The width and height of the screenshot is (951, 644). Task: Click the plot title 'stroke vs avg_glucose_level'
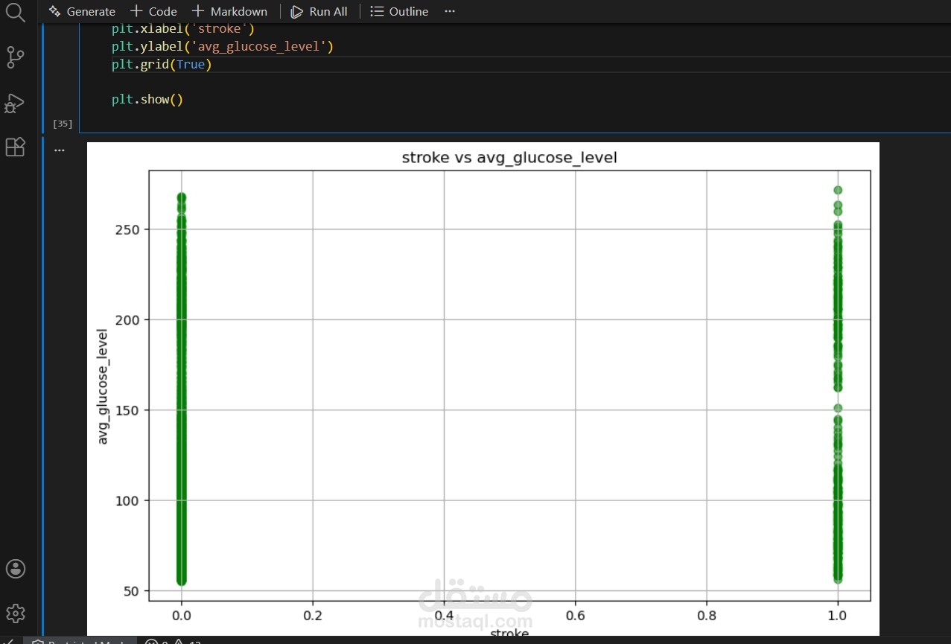click(509, 158)
